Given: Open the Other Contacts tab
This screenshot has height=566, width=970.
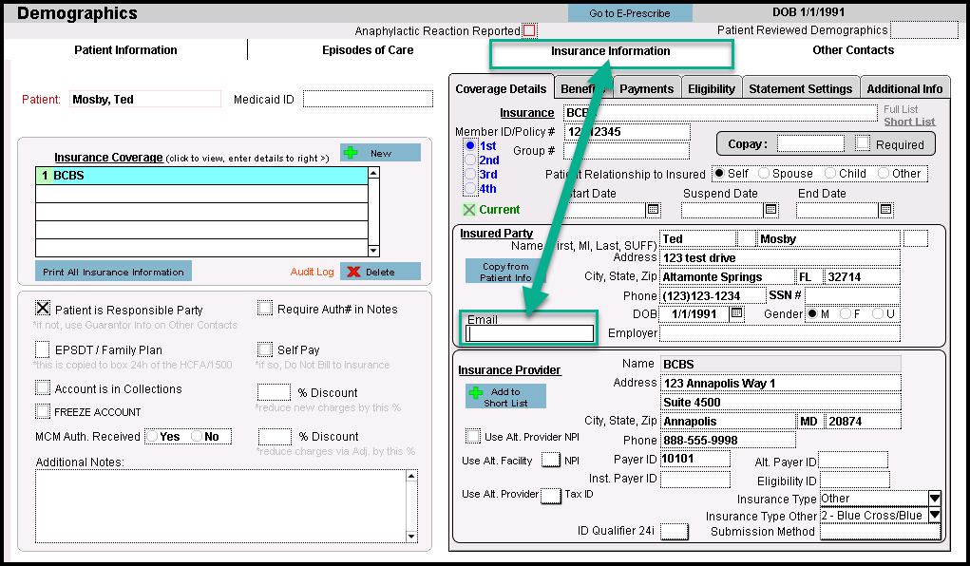Looking at the screenshot, I should coord(852,50).
